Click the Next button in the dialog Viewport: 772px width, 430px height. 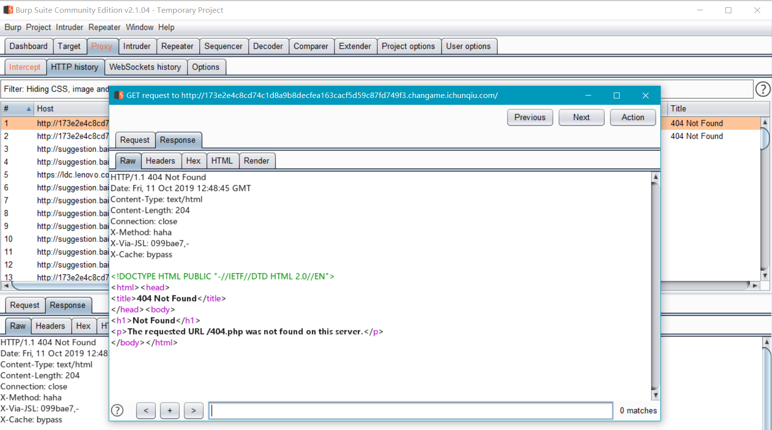click(x=581, y=118)
